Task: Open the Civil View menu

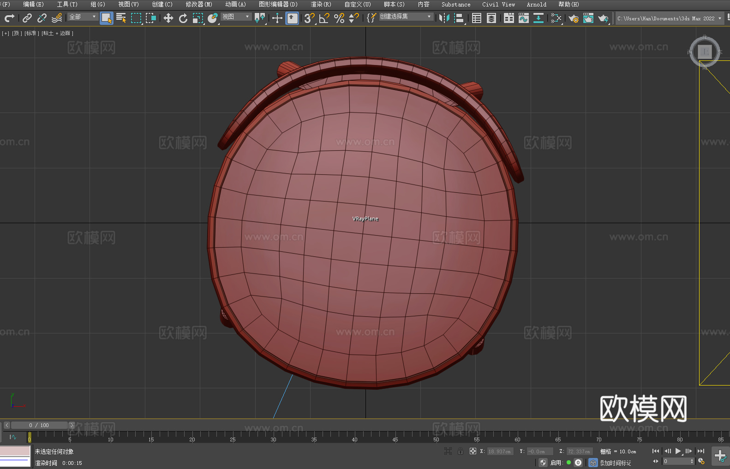Action: pyautogui.click(x=498, y=4)
